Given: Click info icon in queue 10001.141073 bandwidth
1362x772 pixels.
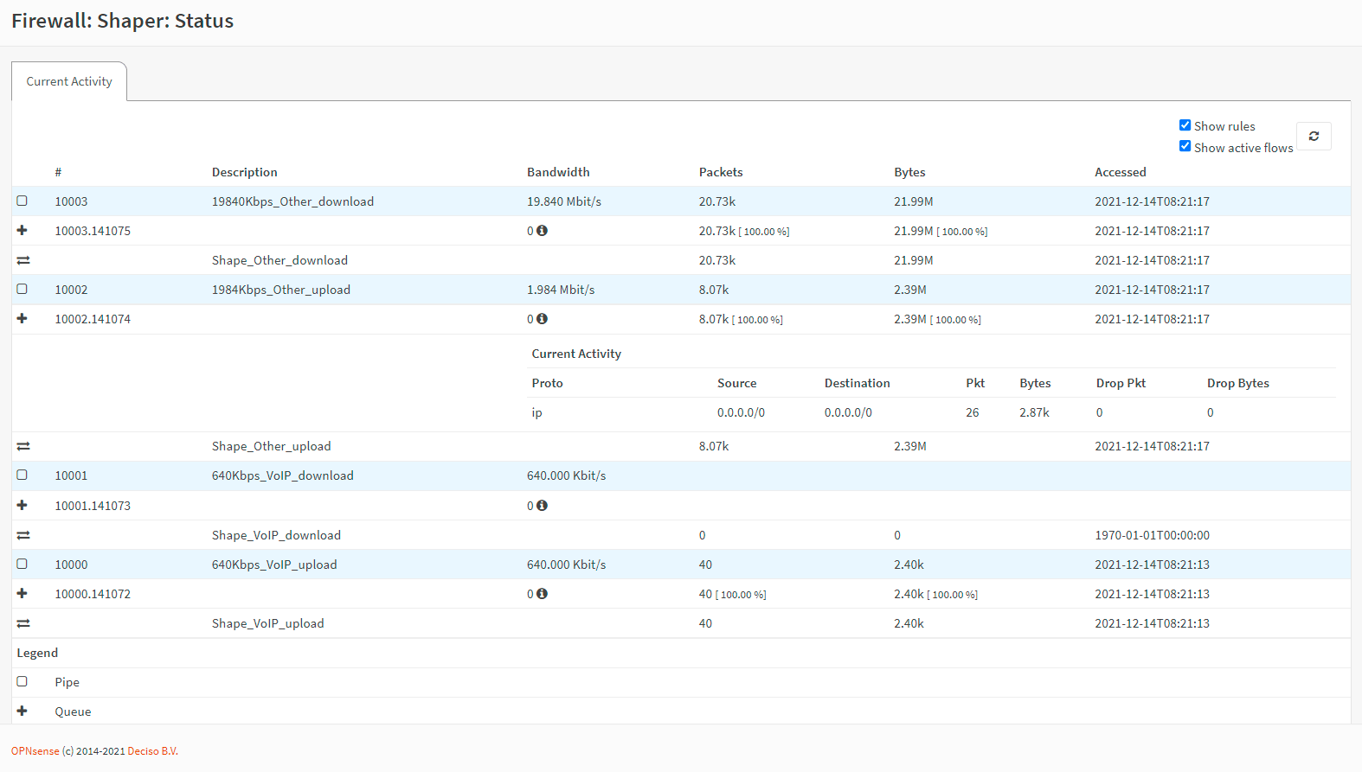Looking at the screenshot, I should click(542, 506).
